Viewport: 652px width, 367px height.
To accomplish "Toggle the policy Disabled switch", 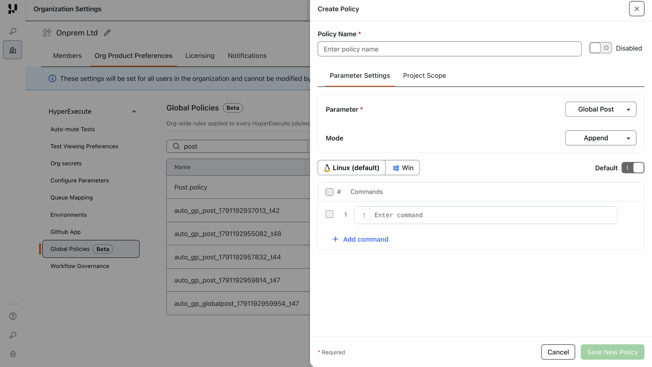I will tap(601, 48).
